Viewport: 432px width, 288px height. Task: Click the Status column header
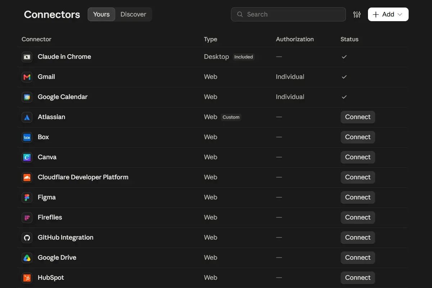click(x=350, y=39)
